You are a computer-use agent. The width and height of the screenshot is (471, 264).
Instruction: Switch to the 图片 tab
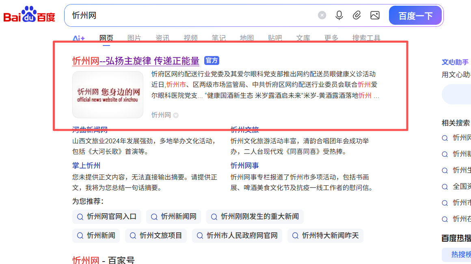pyautogui.click(x=134, y=38)
